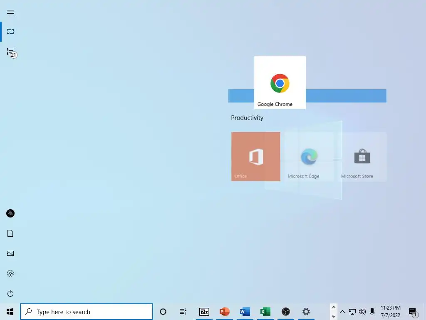Open the network status tray icon
This screenshot has width=426, height=320.
pyautogui.click(x=352, y=312)
